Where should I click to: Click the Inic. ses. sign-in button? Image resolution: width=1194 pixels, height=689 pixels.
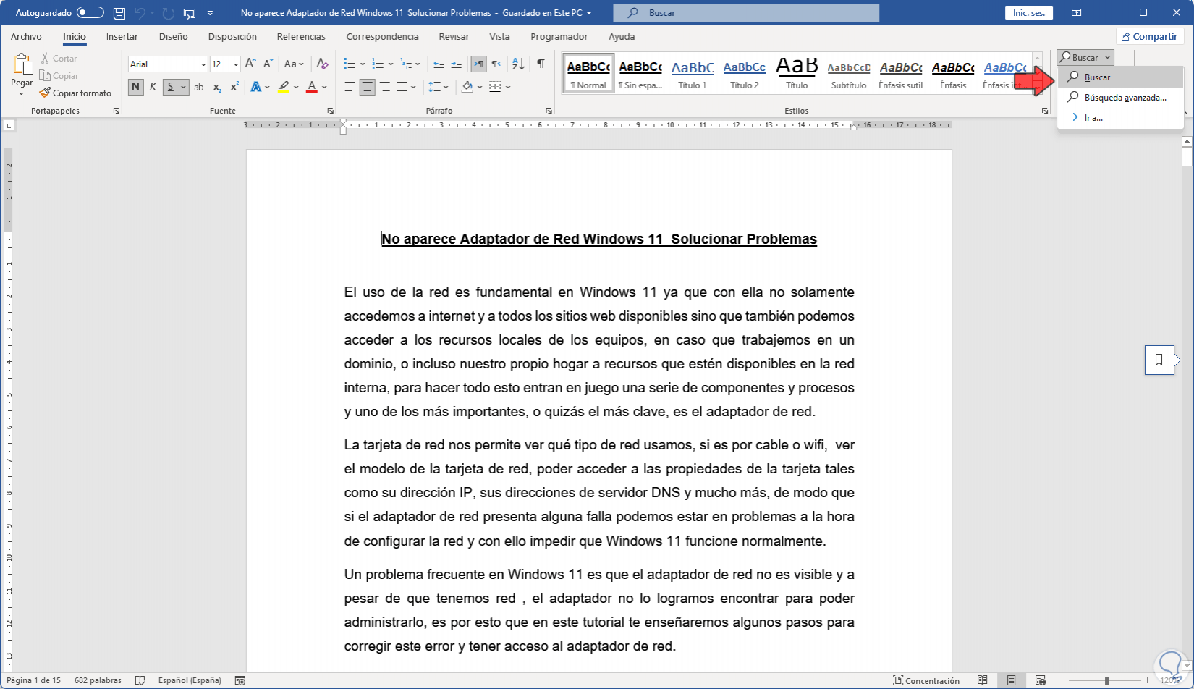point(1028,13)
